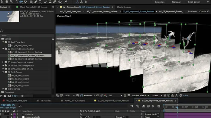Screen dimensions: 211x118
Task: Select the Hand tool
Action: tap(6, 2)
